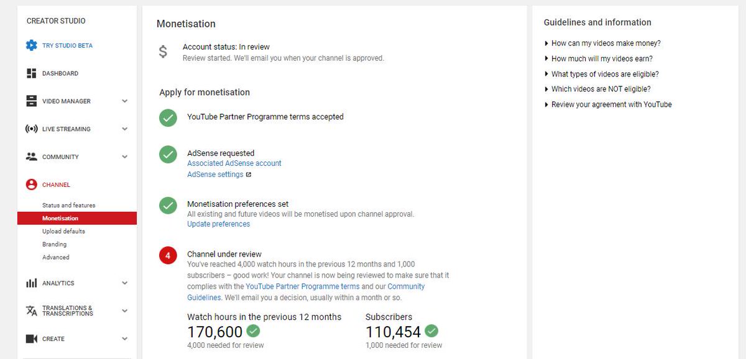The image size is (746, 359).
Task: Expand the Analytics section chevron
Action: click(x=124, y=283)
